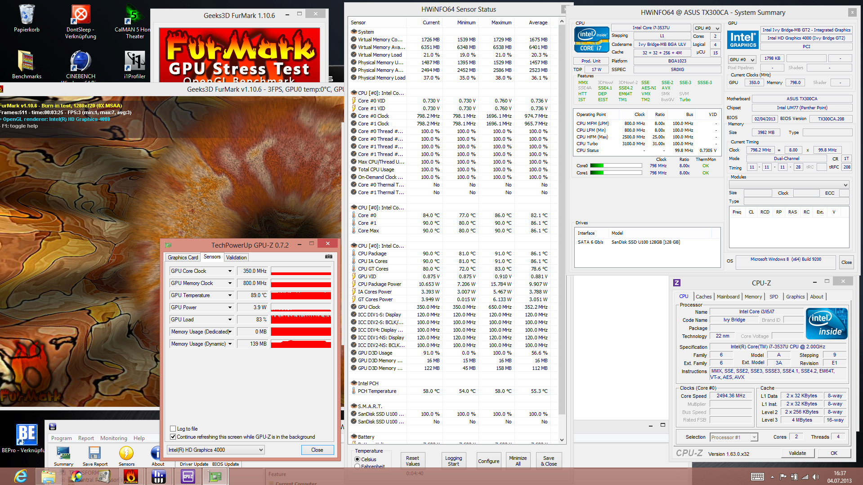The width and height of the screenshot is (863, 485).
Task: Open the GPU #0 dropdown in System Summary
Action: coord(742,59)
